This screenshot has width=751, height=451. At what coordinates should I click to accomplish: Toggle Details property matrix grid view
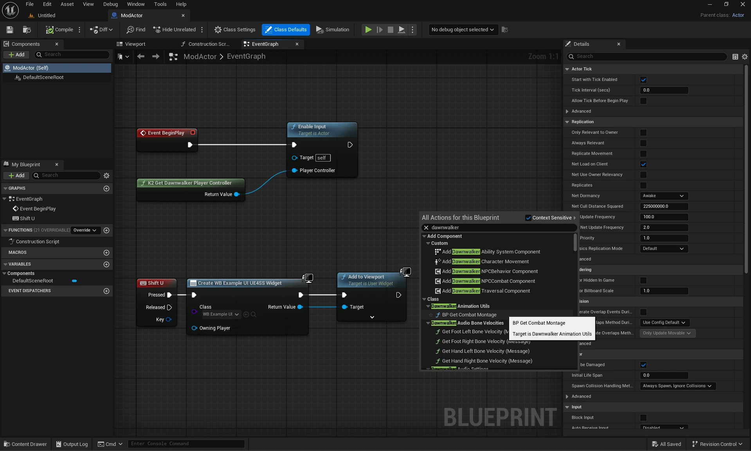coord(735,57)
